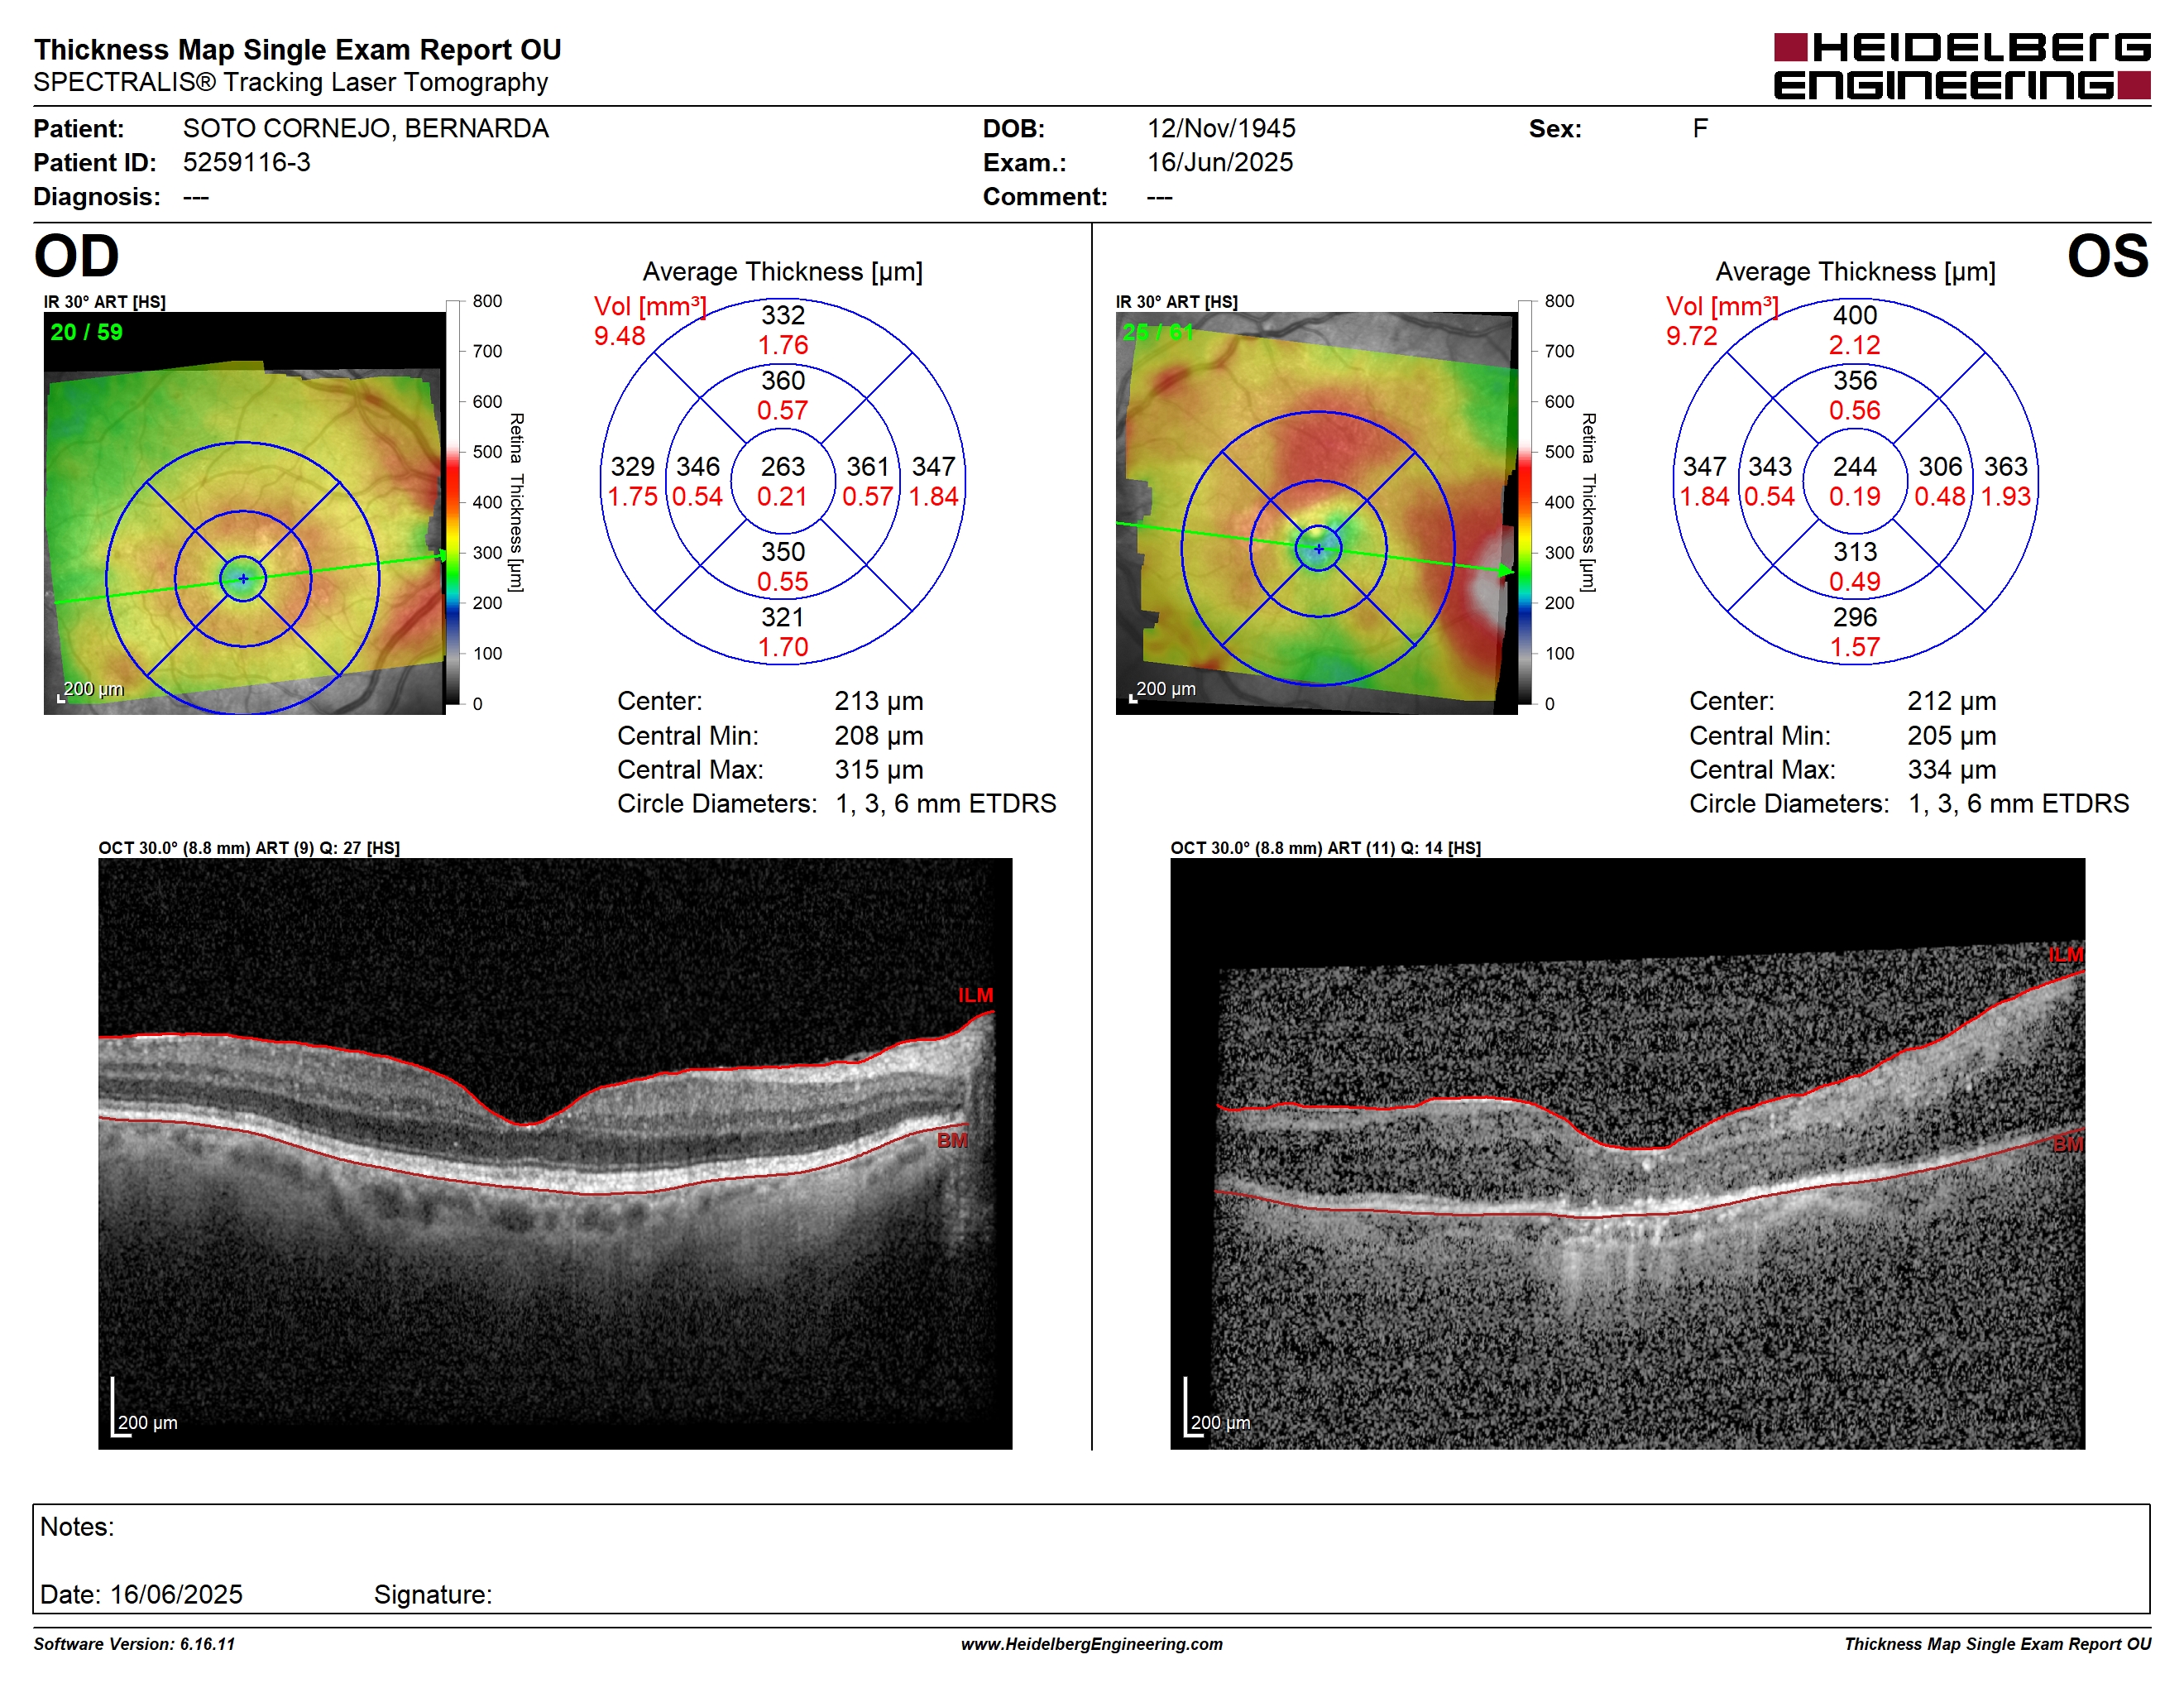Screen dimensions: 2184x1688
Task: Click www.HeidelbergEngineering.com link in footer
Action: tap(1091, 1644)
